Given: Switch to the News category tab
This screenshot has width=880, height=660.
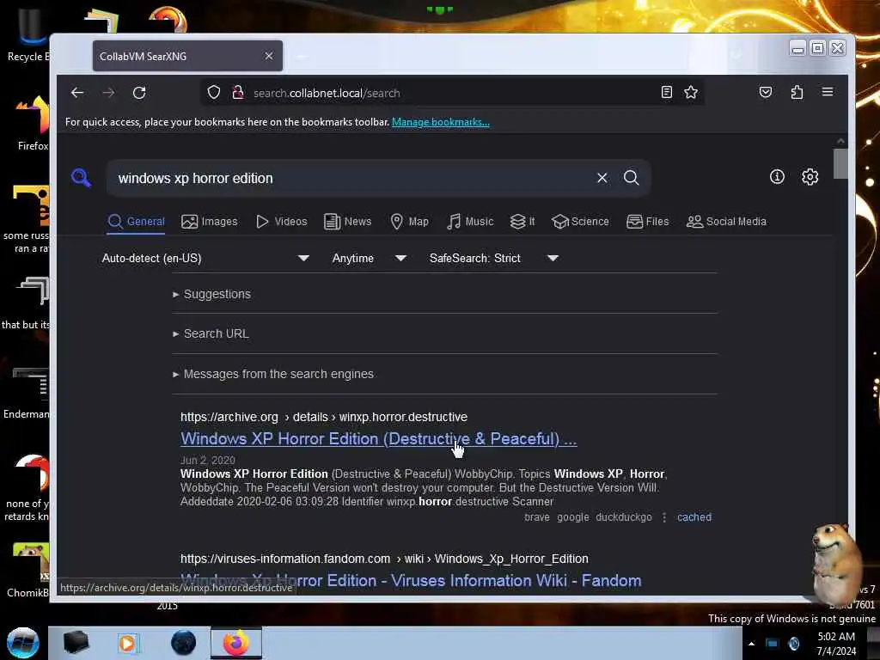Looking at the screenshot, I should [x=348, y=221].
